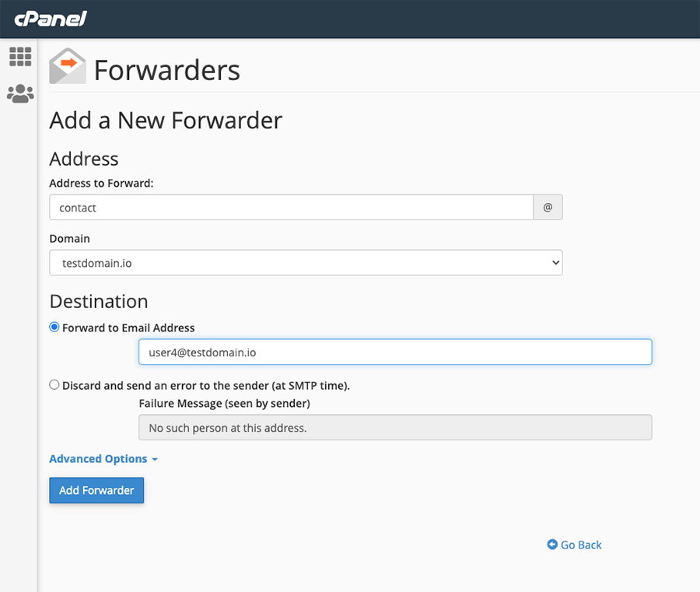Click the chevron arrow of Domain select
This screenshot has width=700, height=592.
[x=555, y=263]
